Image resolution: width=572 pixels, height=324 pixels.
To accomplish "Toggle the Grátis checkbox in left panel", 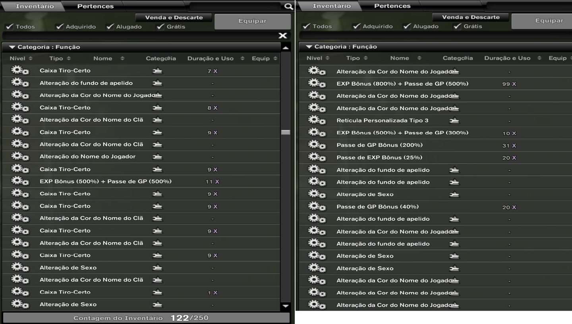I will pyautogui.click(x=160, y=27).
